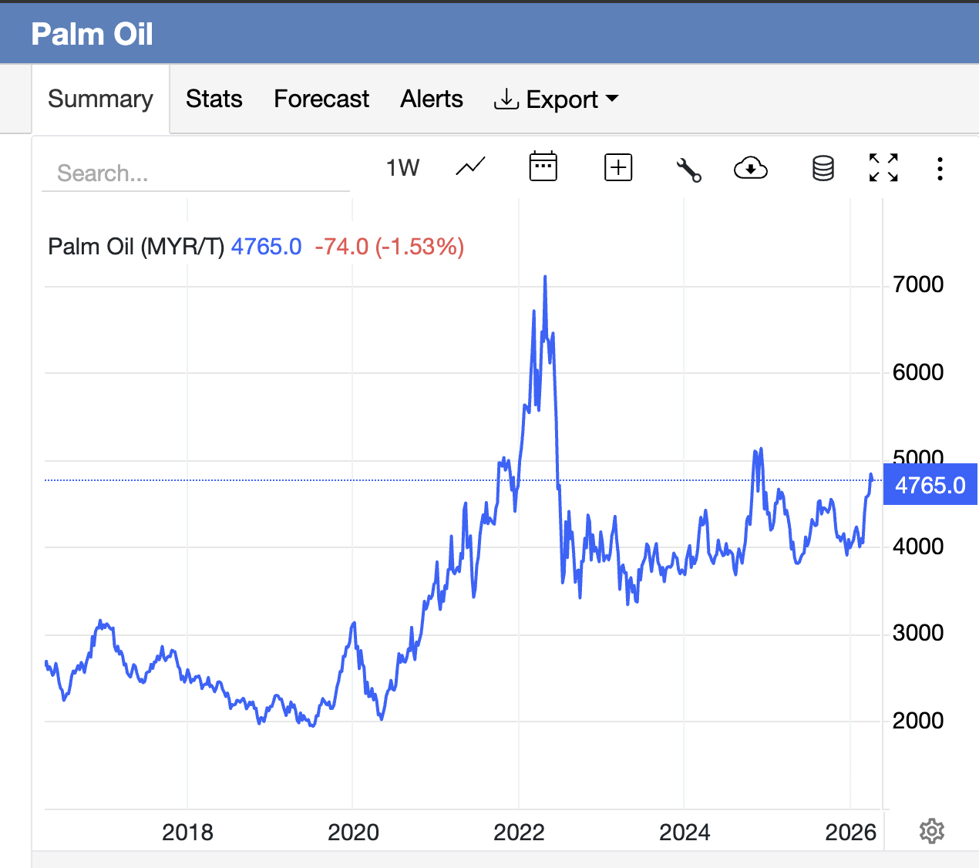This screenshot has width=979, height=868.
Task: Click the 2018 x-axis label
Action: [x=187, y=833]
